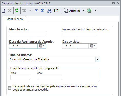Go to the next record
The image size is (121, 96).
click(x=37, y=11)
